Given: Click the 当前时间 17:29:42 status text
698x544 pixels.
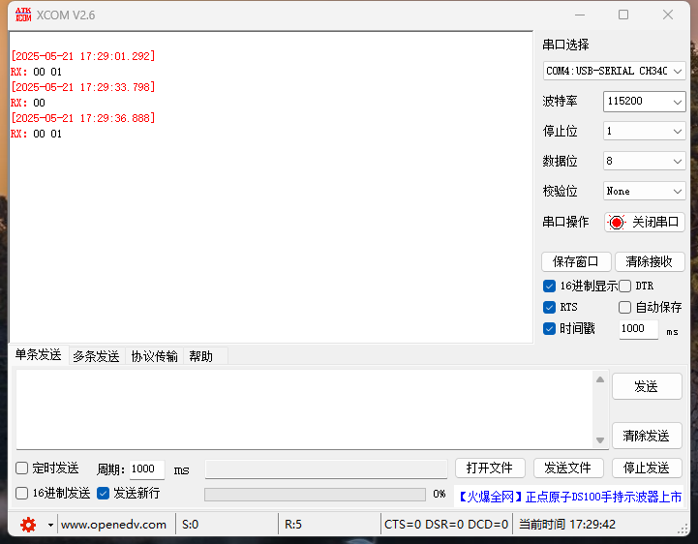Looking at the screenshot, I should (x=567, y=525).
